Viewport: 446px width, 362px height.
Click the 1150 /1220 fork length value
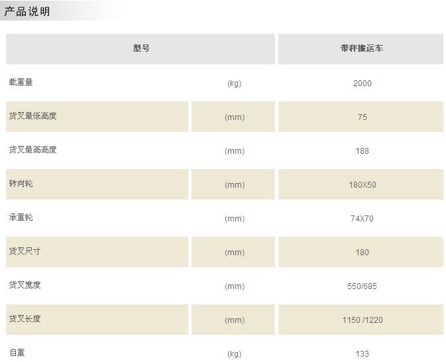pos(362,320)
